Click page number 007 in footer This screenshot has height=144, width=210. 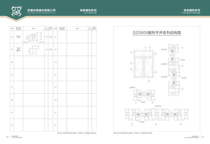(202, 137)
